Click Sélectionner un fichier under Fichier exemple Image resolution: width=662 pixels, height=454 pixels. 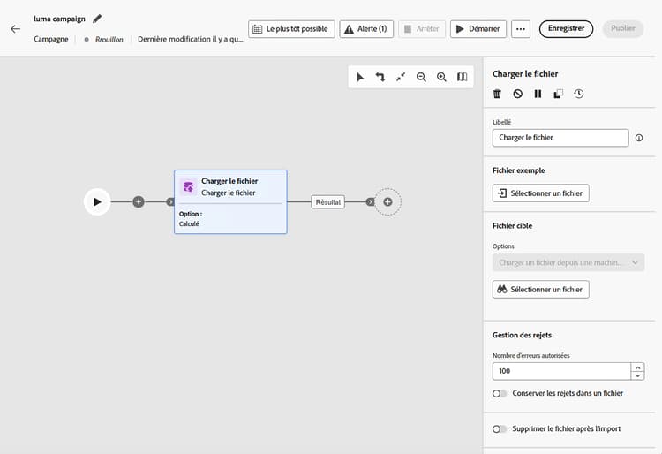[540, 193]
